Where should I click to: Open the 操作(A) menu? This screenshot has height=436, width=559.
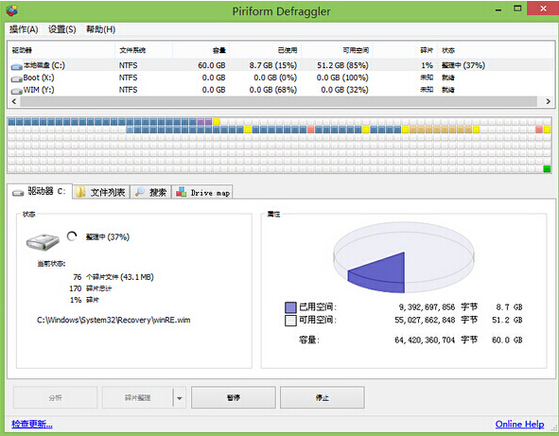[x=24, y=29]
